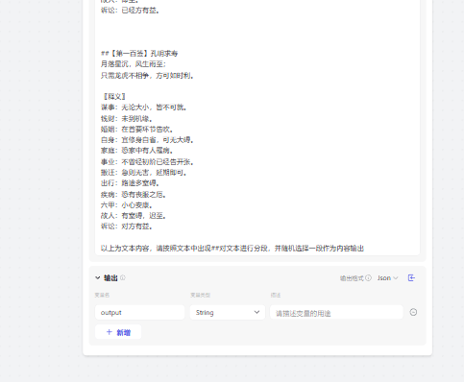Click the heading line containing 孔明求寿
Screen dimensions: 464x382
pyautogui.click(x=139, y=54)
